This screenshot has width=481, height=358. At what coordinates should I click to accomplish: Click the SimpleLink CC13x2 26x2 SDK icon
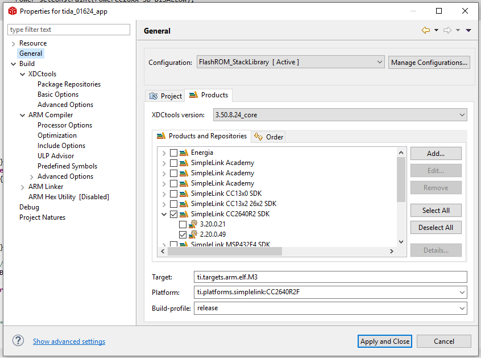coord(184,204)
